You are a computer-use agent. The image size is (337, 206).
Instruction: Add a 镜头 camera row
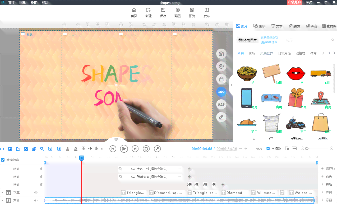point(326,176)
